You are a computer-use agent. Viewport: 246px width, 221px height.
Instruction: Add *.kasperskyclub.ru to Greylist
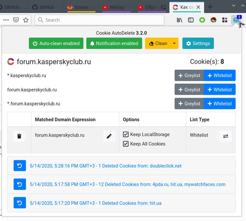189,75
